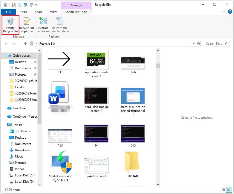The image size is (234, 194).
Task: Click the Up navigation arrow
Action: pos(24,44)
